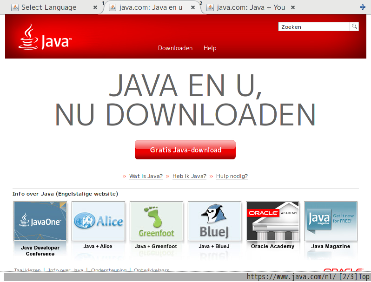Open the Help menu item
This screenshot has width=371, height=282.
pos(210,48)
